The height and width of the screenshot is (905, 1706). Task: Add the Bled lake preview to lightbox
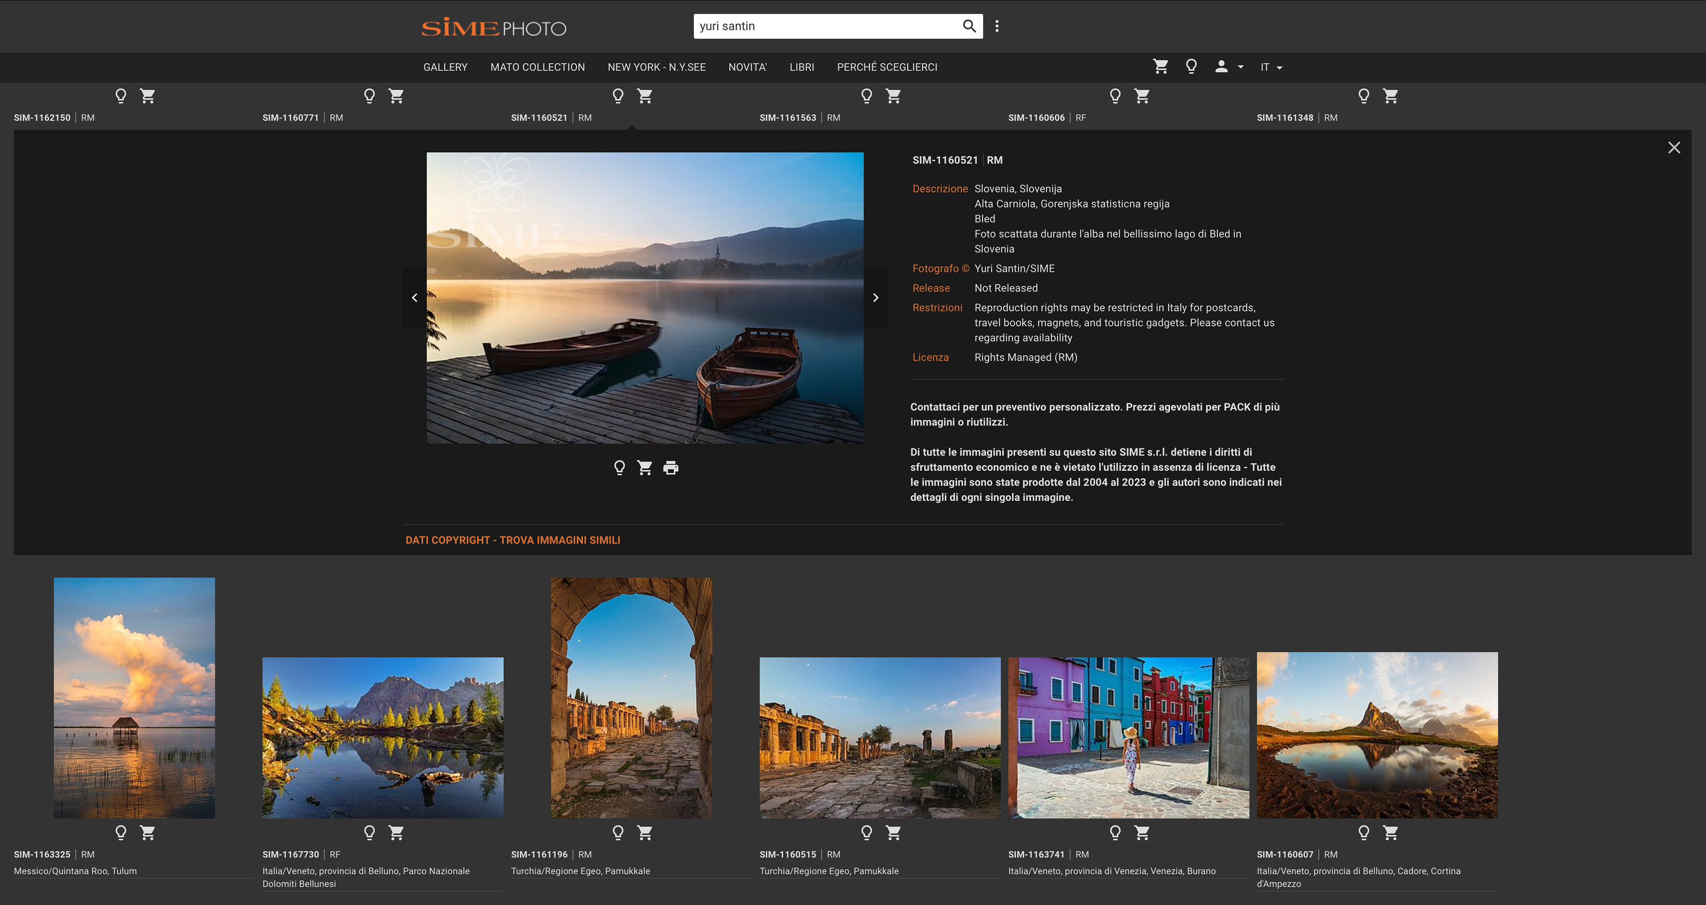click(619, 468)
